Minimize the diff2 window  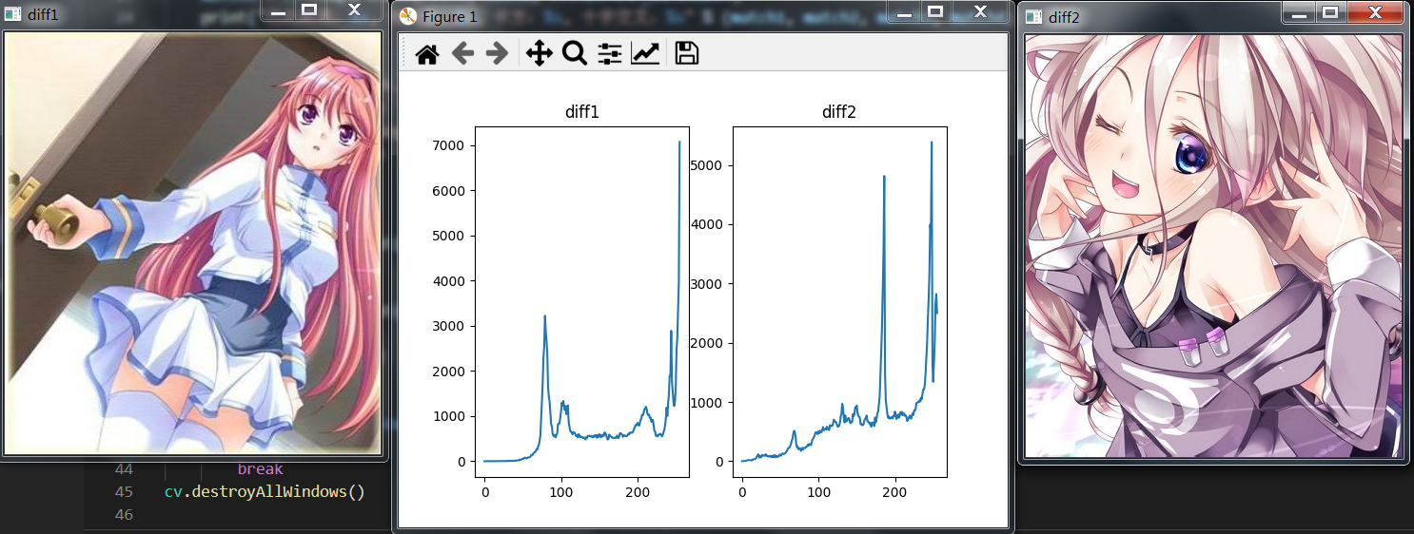click(1298, 11)
